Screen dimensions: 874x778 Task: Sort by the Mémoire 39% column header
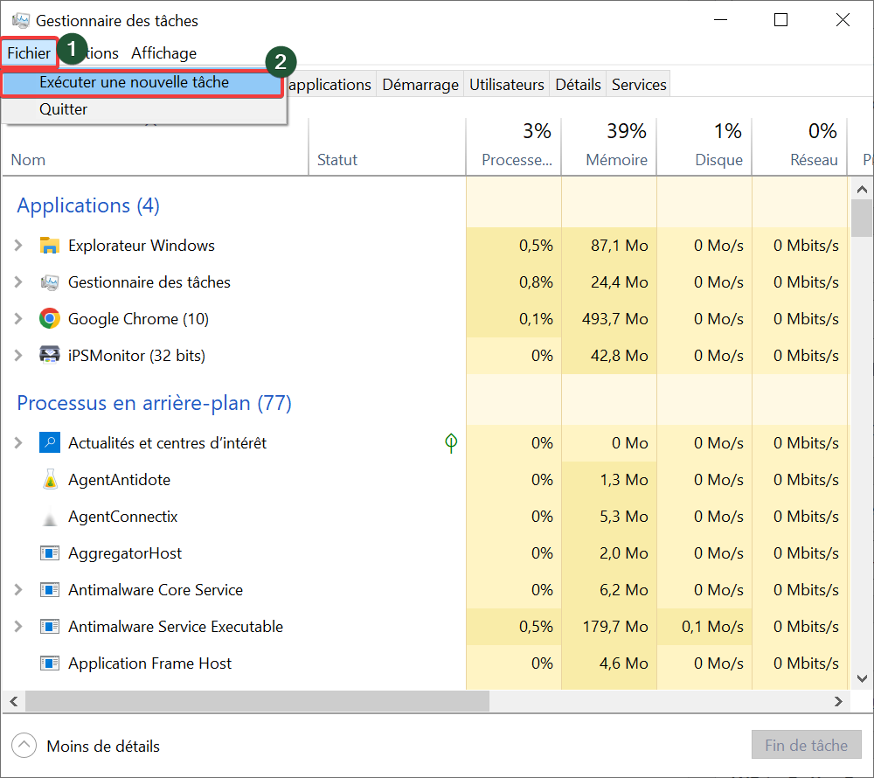608,147
